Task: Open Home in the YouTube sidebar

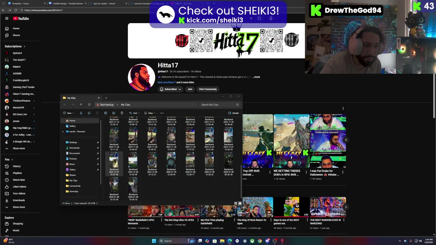Action: pos(16,29)
